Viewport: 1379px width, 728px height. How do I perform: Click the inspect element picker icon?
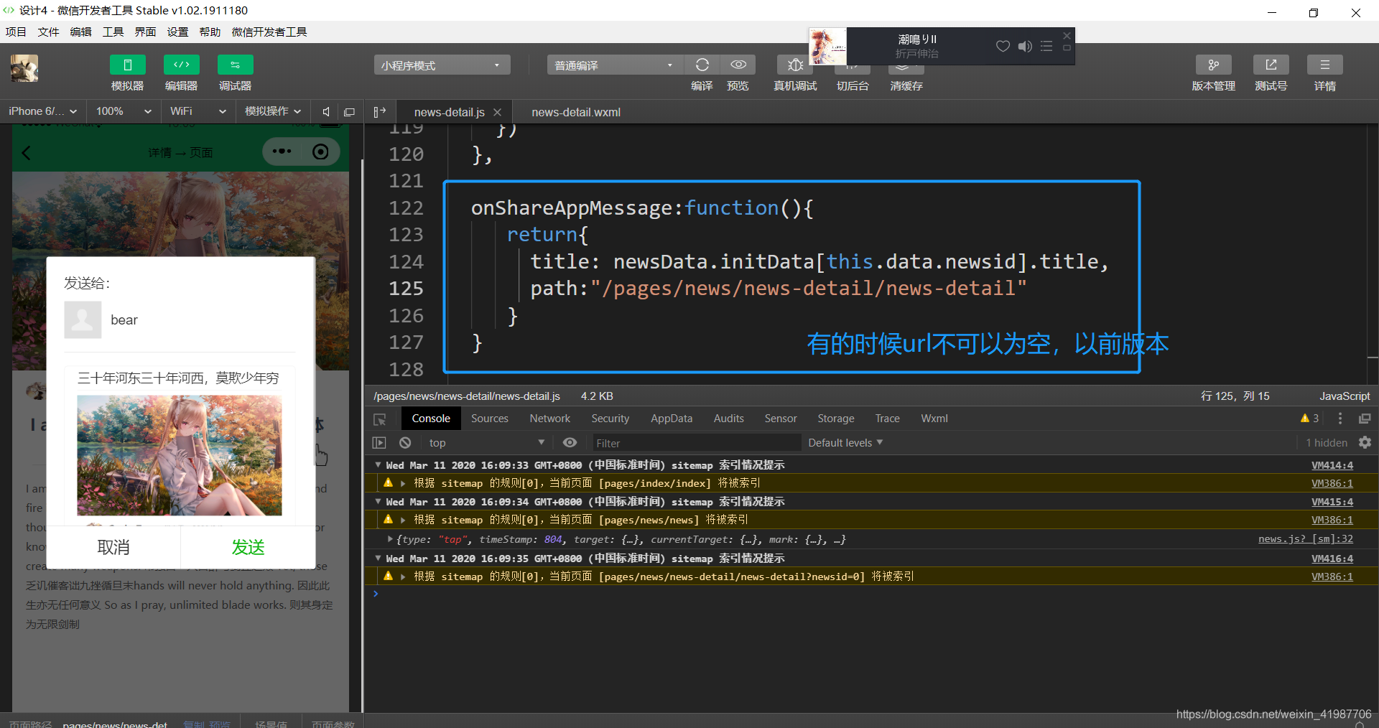380,419
